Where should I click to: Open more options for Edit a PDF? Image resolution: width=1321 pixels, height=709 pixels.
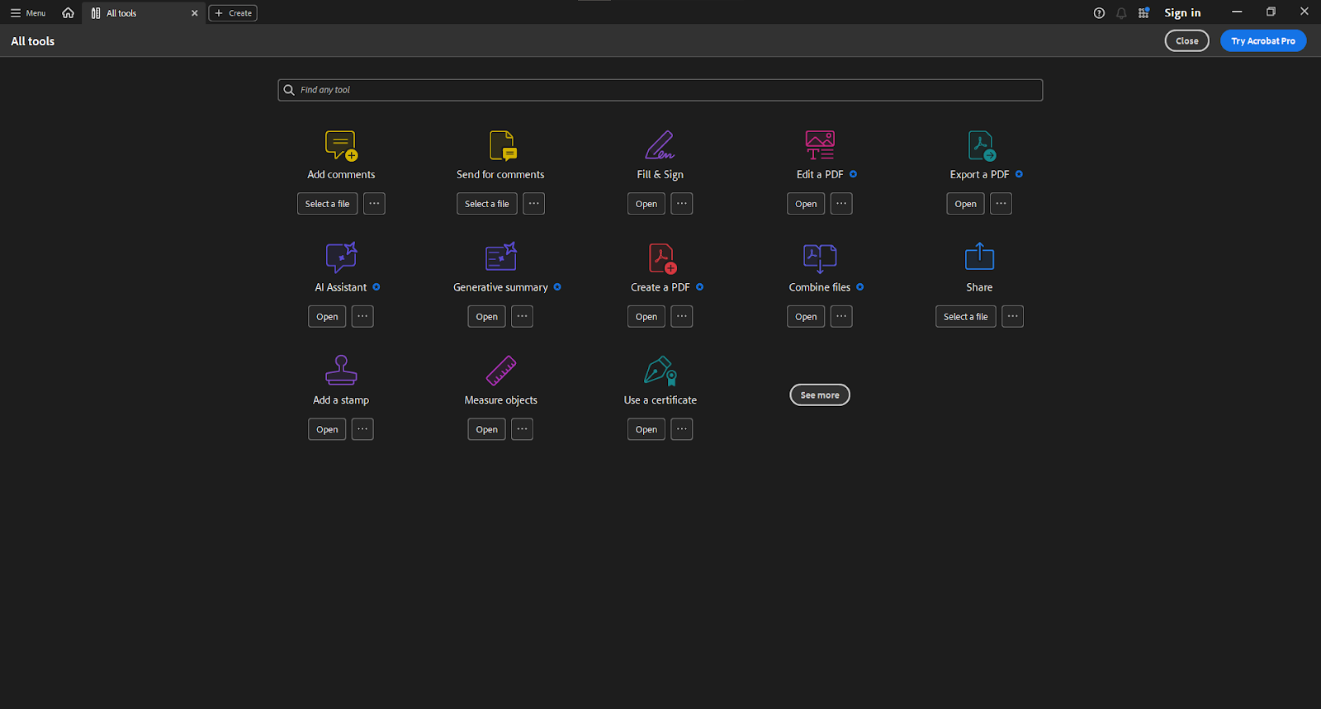pyautogui.click(x=841, y=204)
